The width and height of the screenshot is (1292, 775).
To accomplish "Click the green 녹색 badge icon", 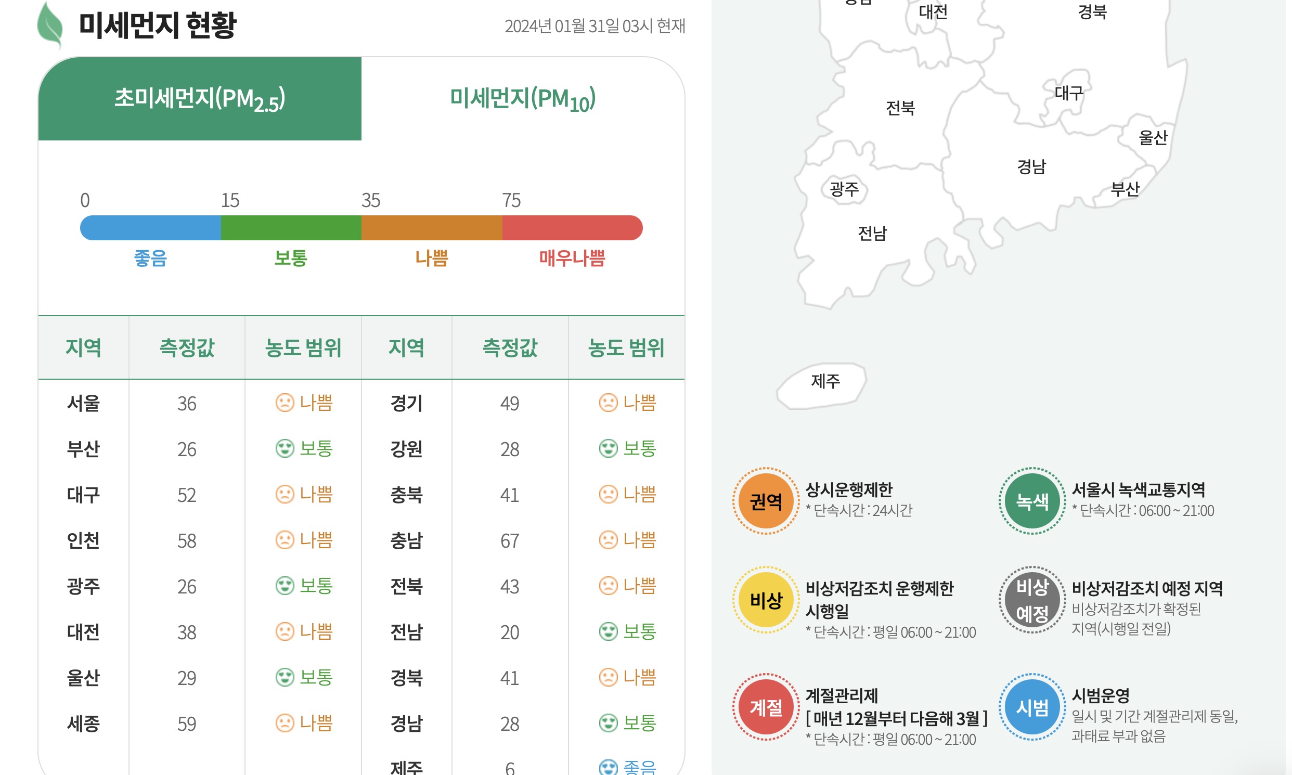I will (x=1031, y=500).
